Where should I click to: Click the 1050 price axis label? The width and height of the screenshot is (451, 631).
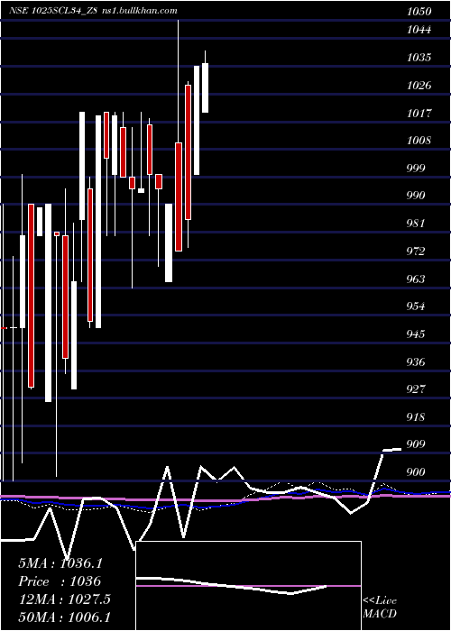pyautogui.click(x=419, y=11)
